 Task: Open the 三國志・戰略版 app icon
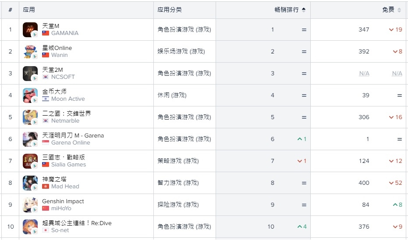point(30,161)
